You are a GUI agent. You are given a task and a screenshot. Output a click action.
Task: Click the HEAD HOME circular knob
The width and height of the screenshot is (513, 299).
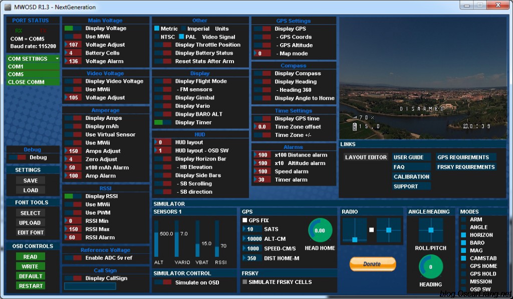tap(320, 231)
